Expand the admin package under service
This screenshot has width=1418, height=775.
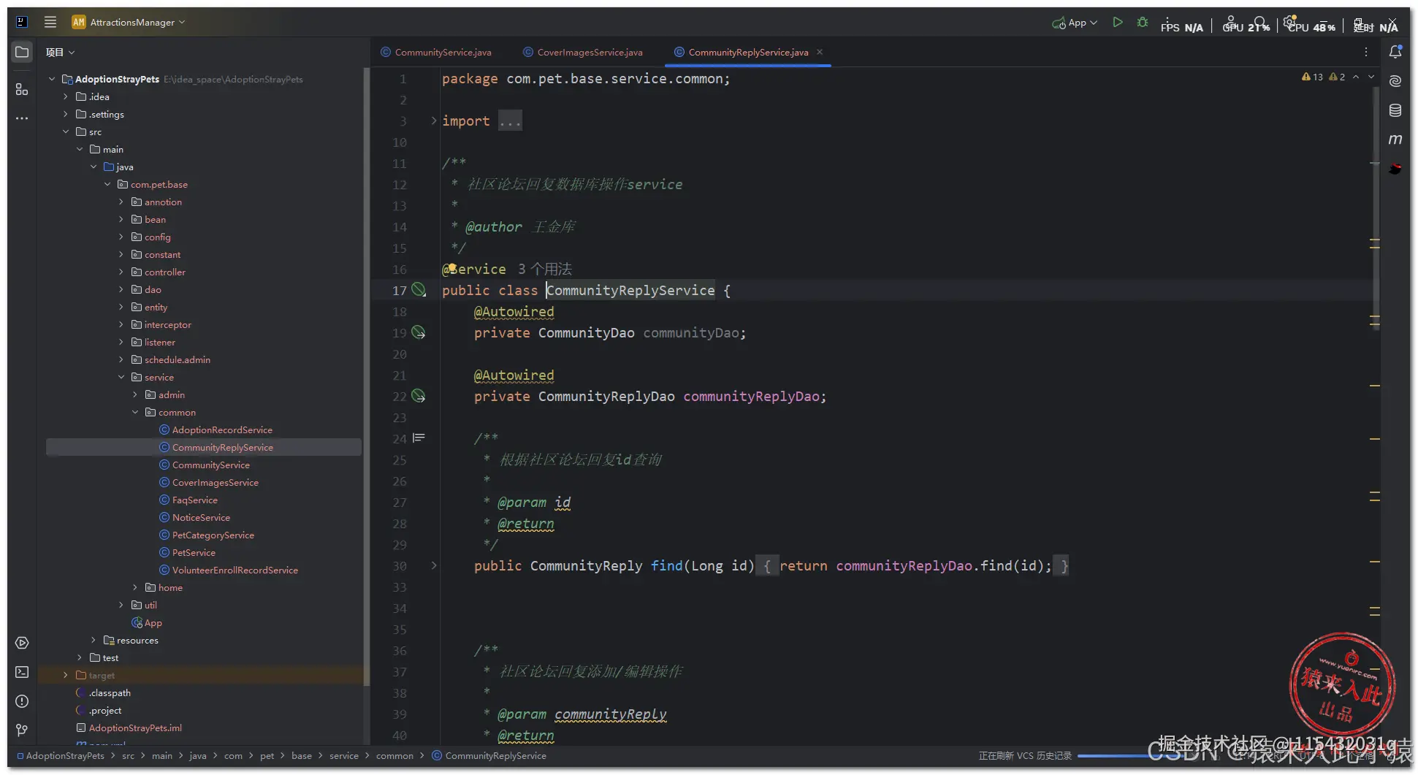coord(135,394)
